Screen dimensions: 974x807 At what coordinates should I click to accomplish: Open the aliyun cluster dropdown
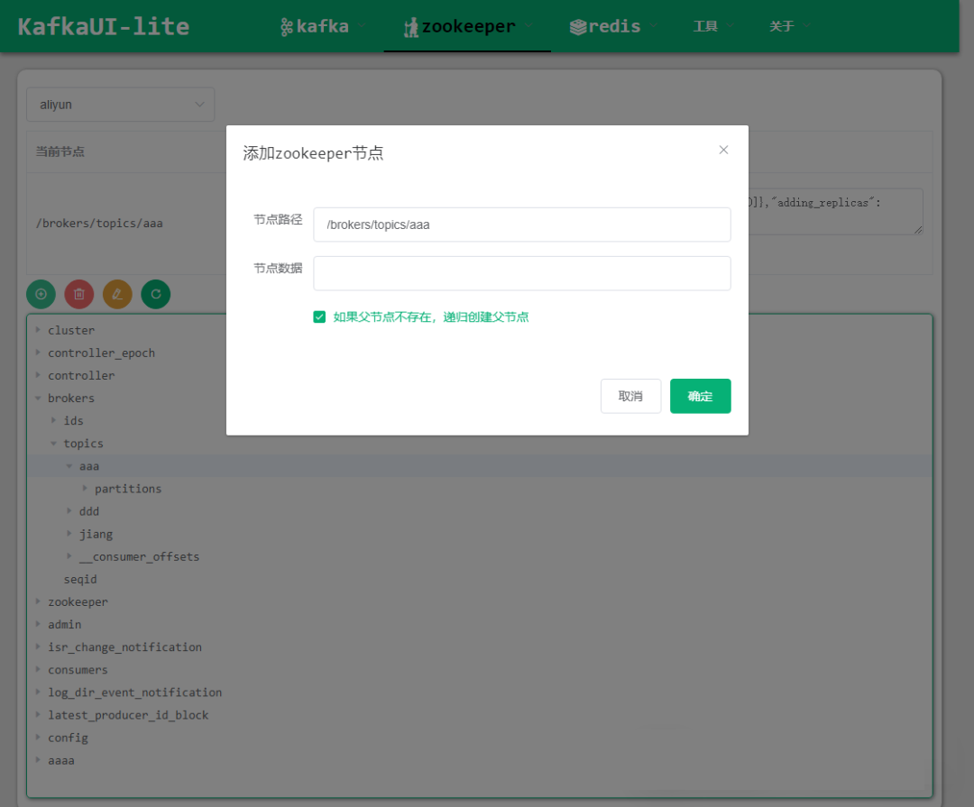click(121, 105)
